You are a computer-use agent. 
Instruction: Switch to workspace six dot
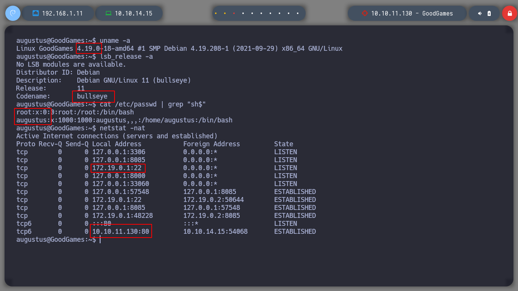[x=261, y=13]
